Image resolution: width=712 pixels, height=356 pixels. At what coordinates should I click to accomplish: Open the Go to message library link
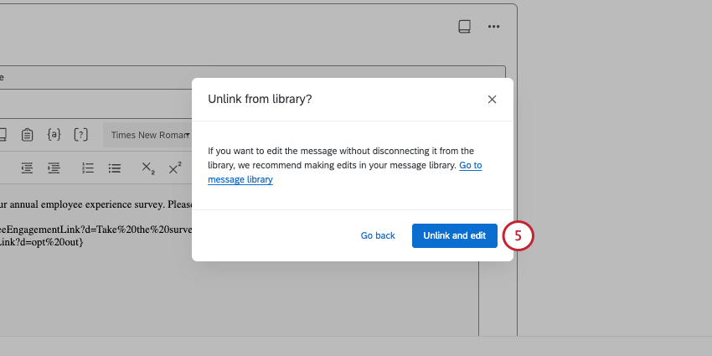point(470,166)
